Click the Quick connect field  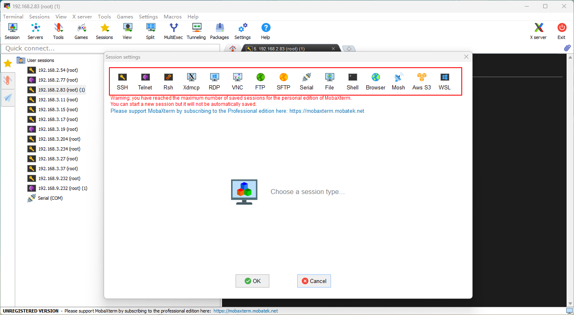tap(111, 48)
